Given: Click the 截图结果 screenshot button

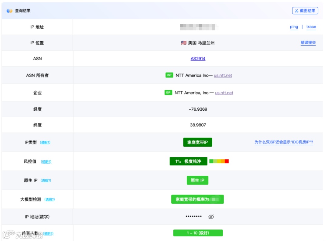Looking at the screenshot, I should [305, 11].
